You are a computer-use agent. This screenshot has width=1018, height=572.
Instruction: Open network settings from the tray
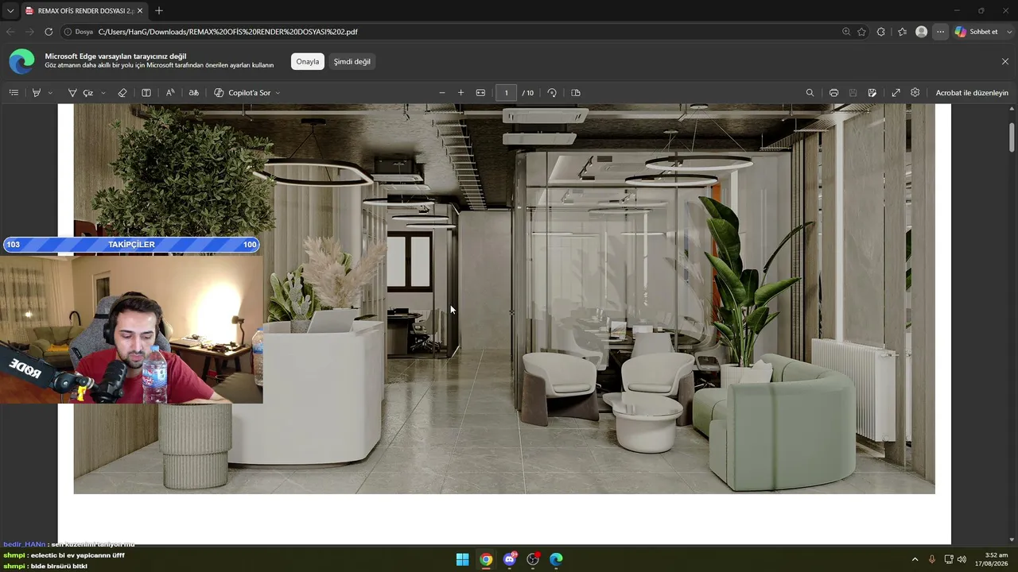tap(949, 559)
